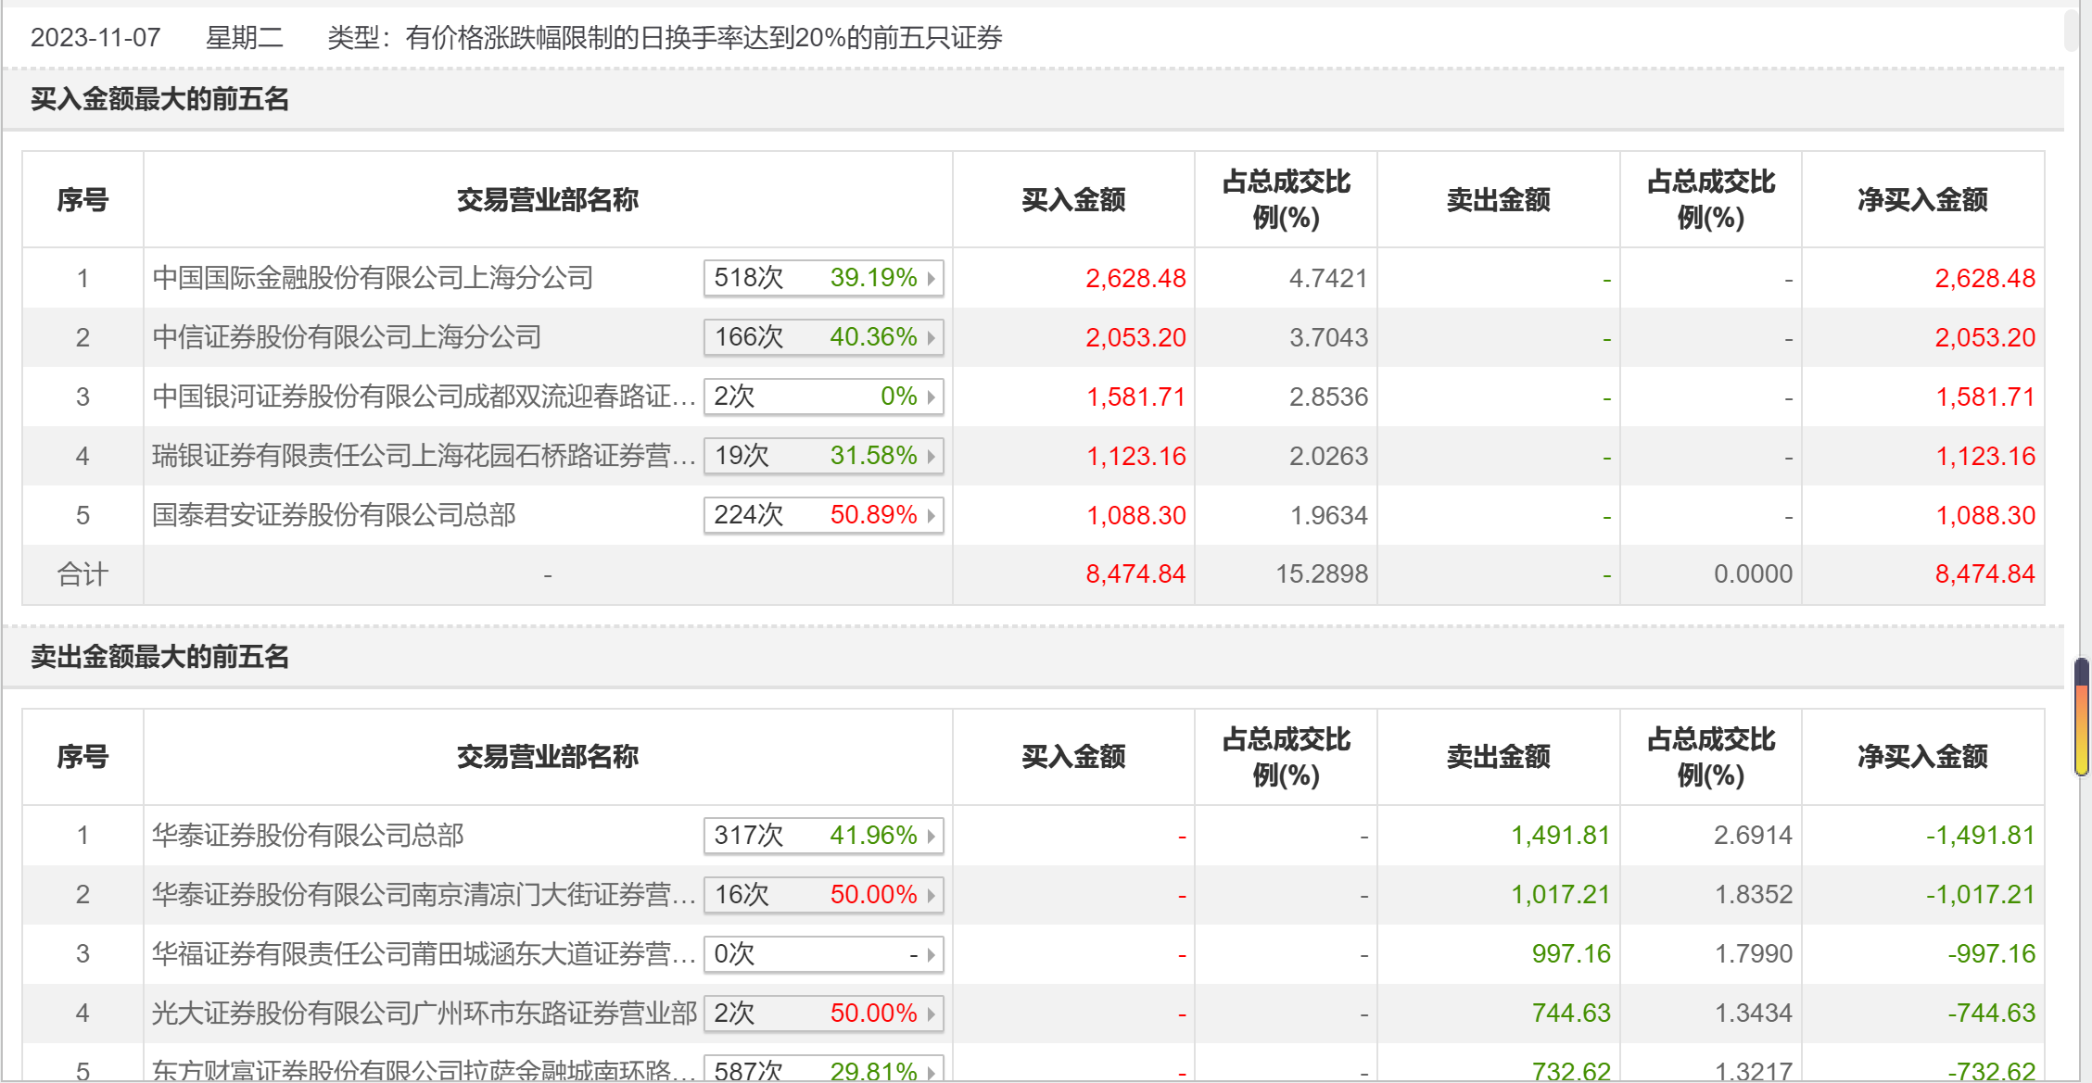The image size is (2092, 1083).
Task: Expand the 2次 50.00% stats badge
Action: (931, 1014)
